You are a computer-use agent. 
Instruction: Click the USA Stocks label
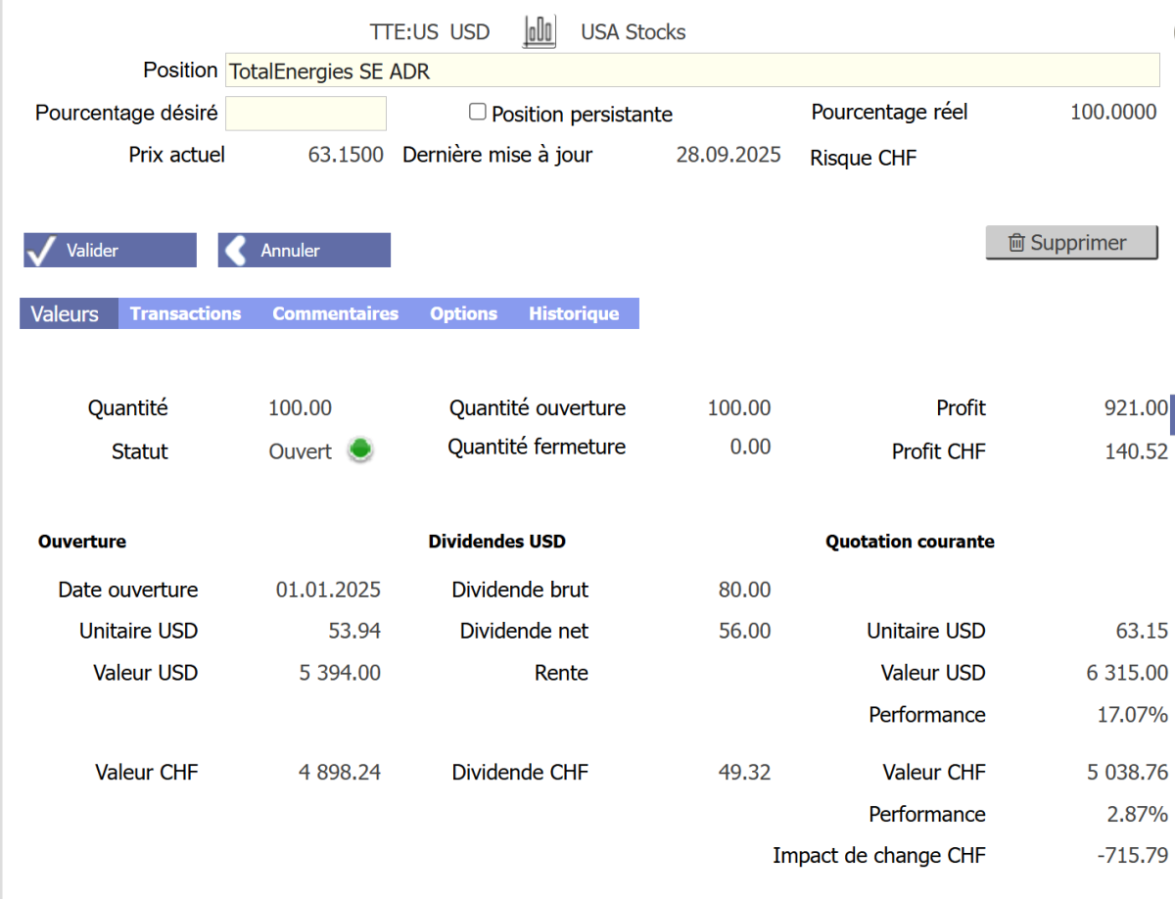coord(633,31)
